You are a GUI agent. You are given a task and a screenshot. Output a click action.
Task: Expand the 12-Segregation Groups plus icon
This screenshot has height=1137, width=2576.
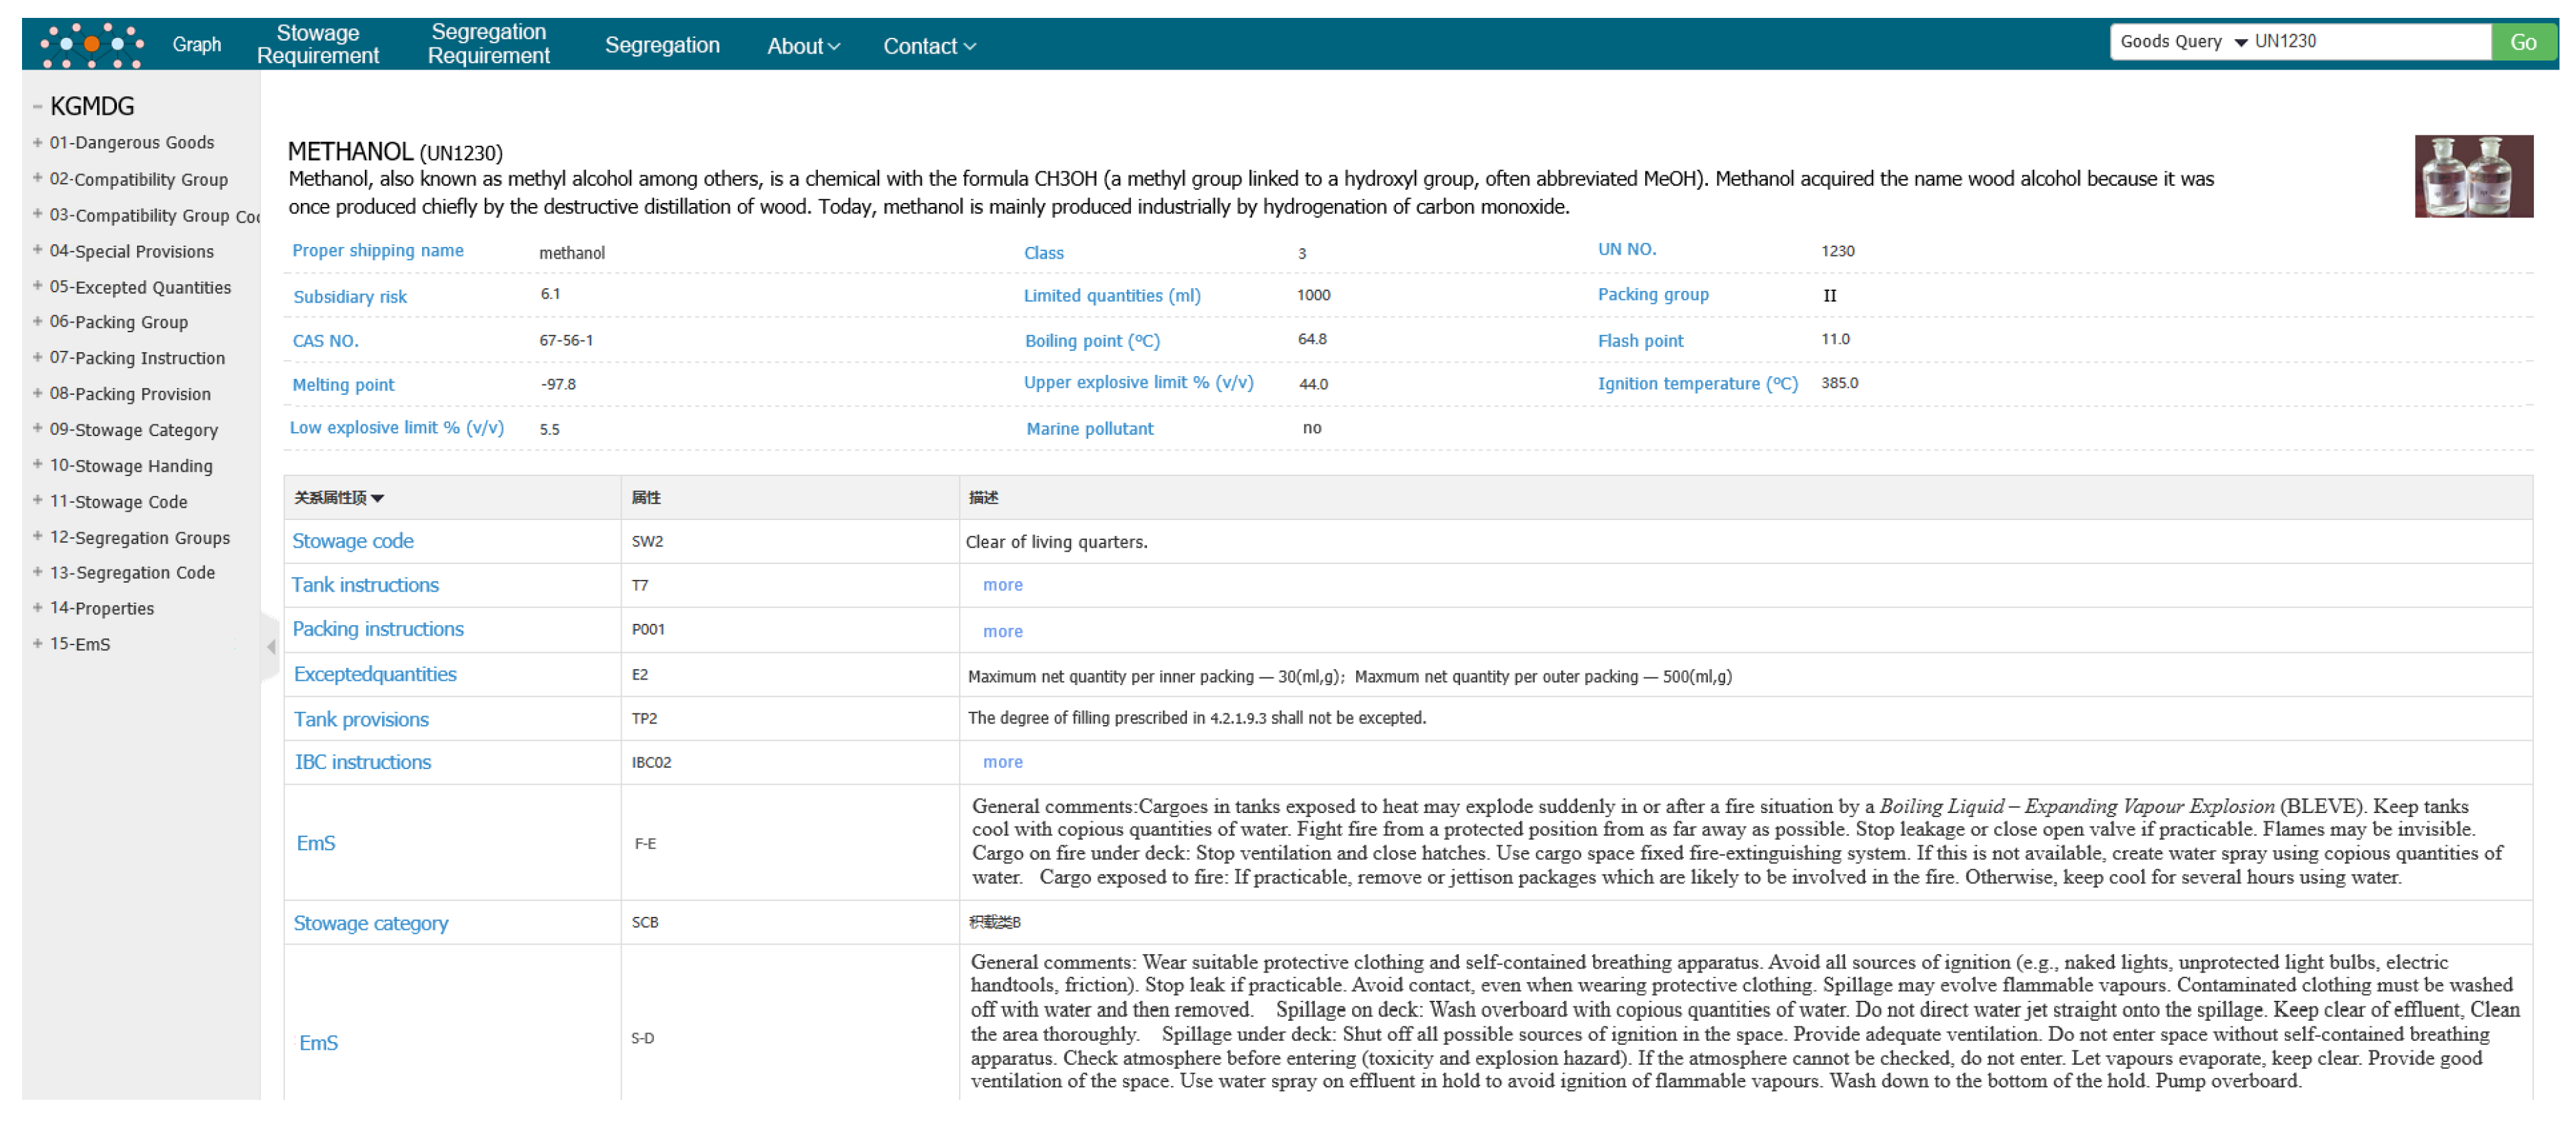(x=37, y=537)
